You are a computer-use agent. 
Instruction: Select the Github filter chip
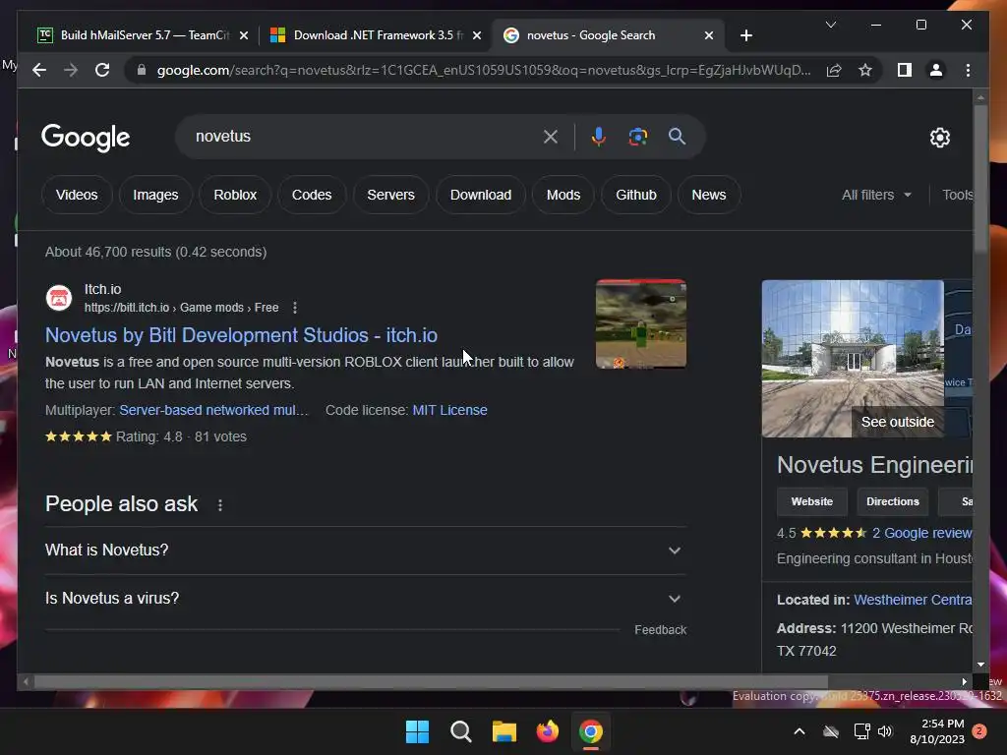coord(636,195)
